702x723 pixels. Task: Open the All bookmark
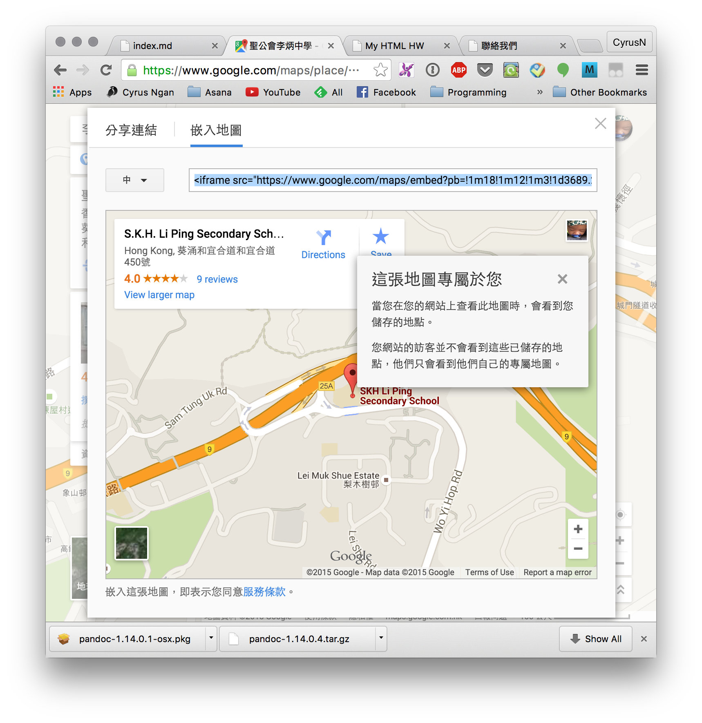[329, 92]
